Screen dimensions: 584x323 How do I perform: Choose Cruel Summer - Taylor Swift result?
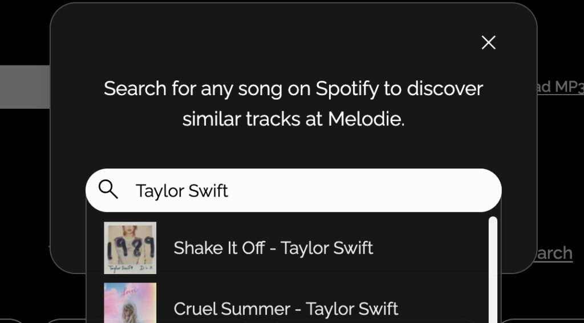click(x=286, y=309)
